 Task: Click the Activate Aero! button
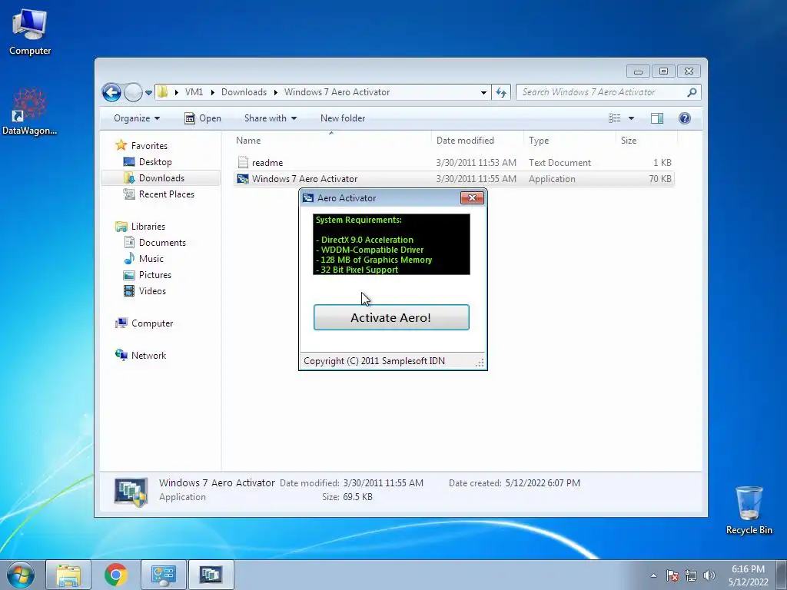pos(391,317)
